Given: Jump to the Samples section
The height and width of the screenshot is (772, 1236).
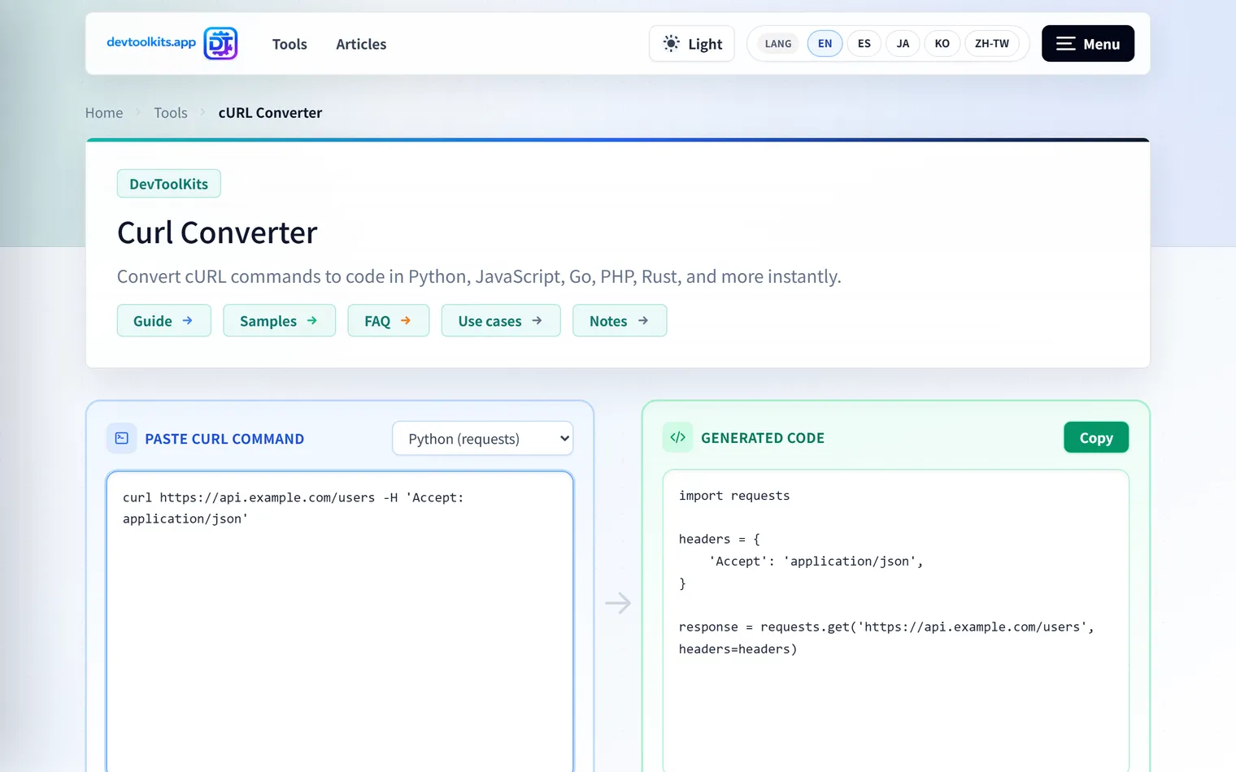Looking at the screenshot, I should (x=280, y=321).
